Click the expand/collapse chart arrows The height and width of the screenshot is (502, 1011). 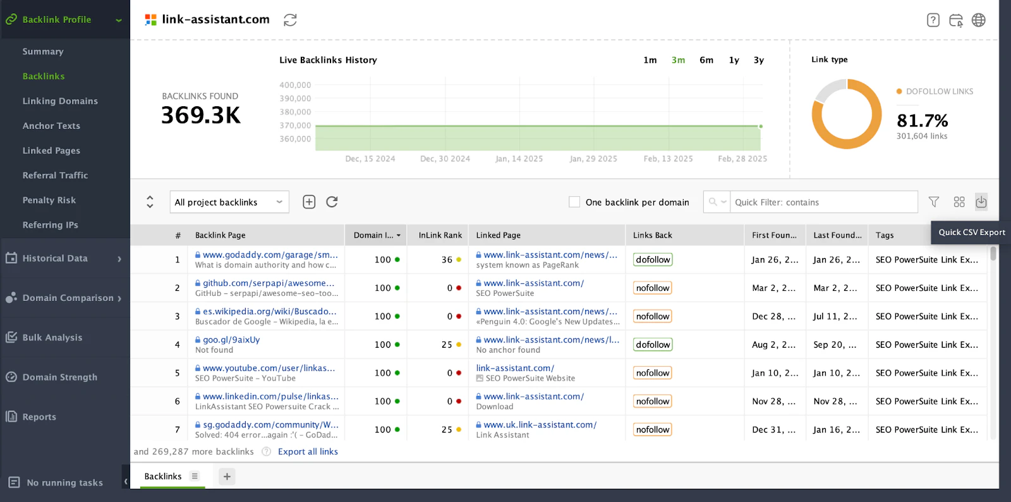[150, 202]
